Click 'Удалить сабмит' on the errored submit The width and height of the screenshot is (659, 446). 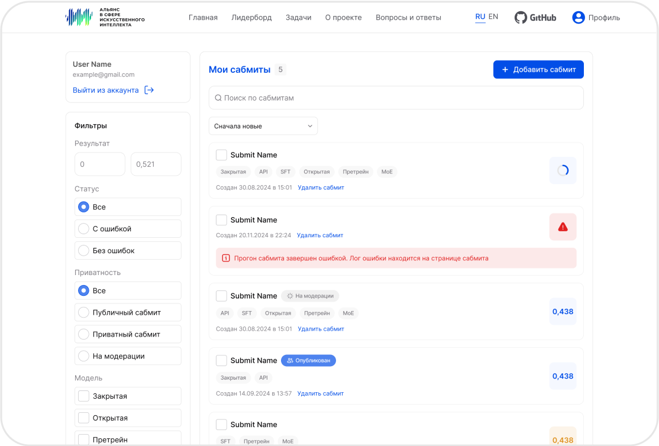click(x=320, y=235)
